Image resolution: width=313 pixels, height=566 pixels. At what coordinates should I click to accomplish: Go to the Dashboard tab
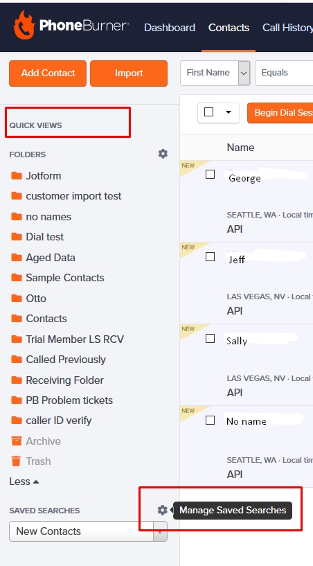(x=170, y=28)
